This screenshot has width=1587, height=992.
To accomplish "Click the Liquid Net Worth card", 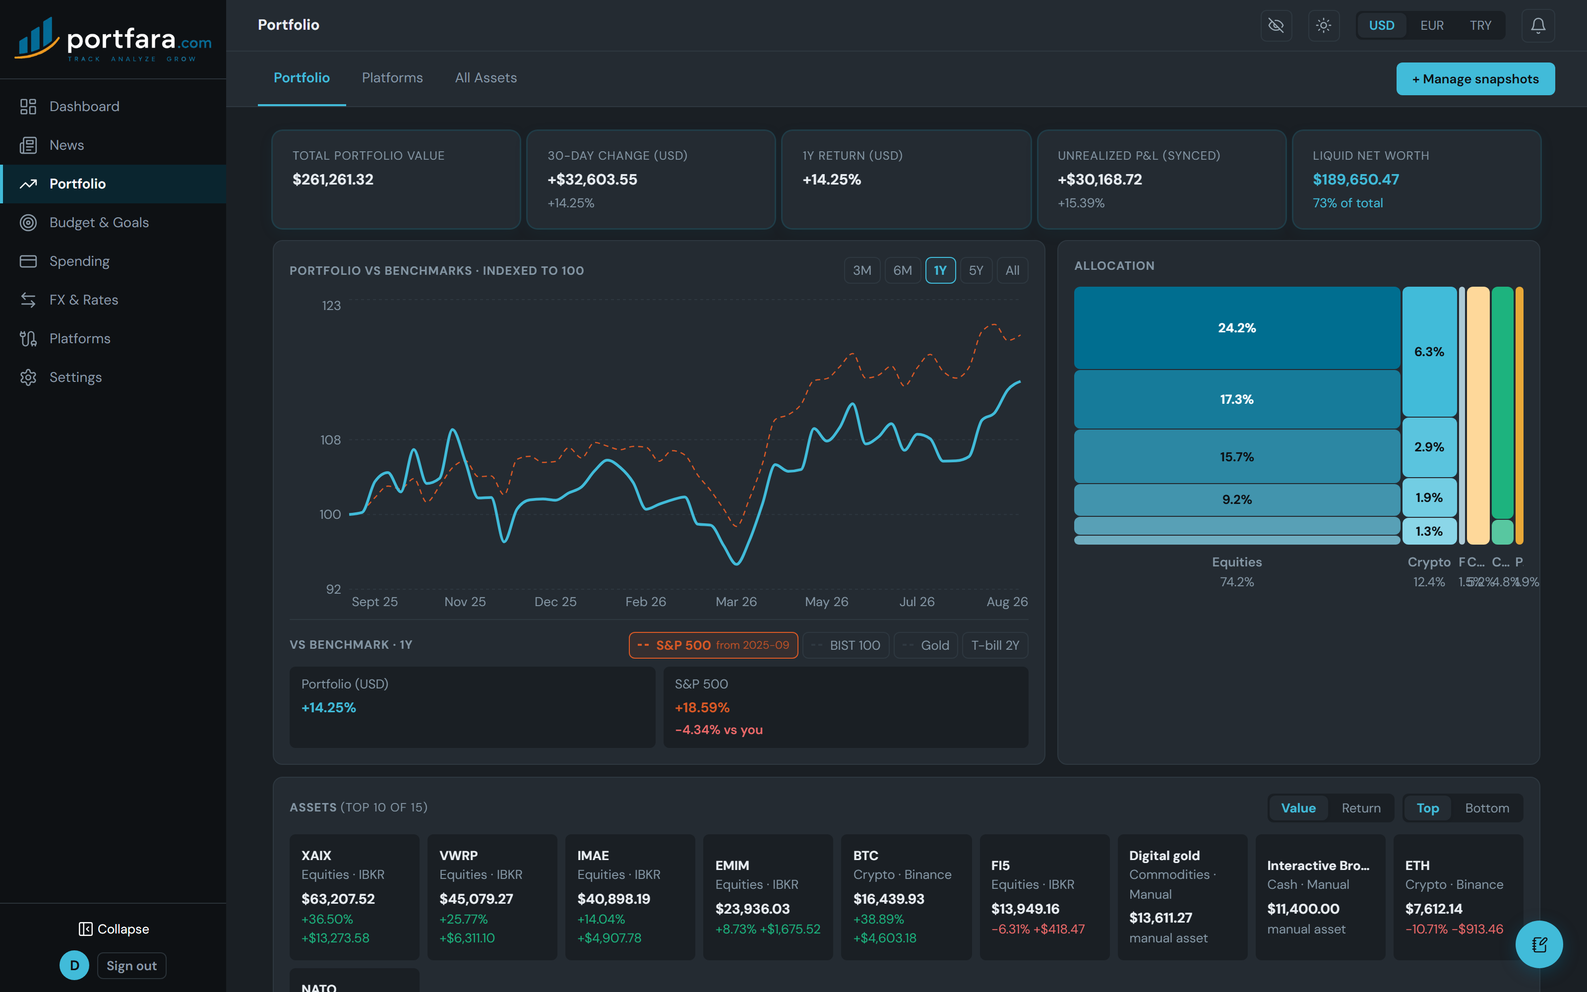I will click(x=1416, y=179).
